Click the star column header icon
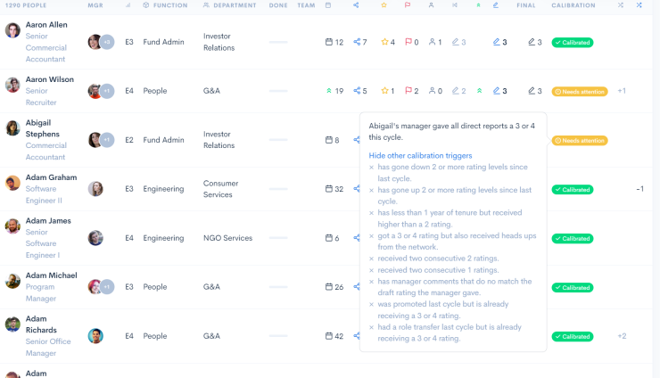 click(x=384, y=5)
